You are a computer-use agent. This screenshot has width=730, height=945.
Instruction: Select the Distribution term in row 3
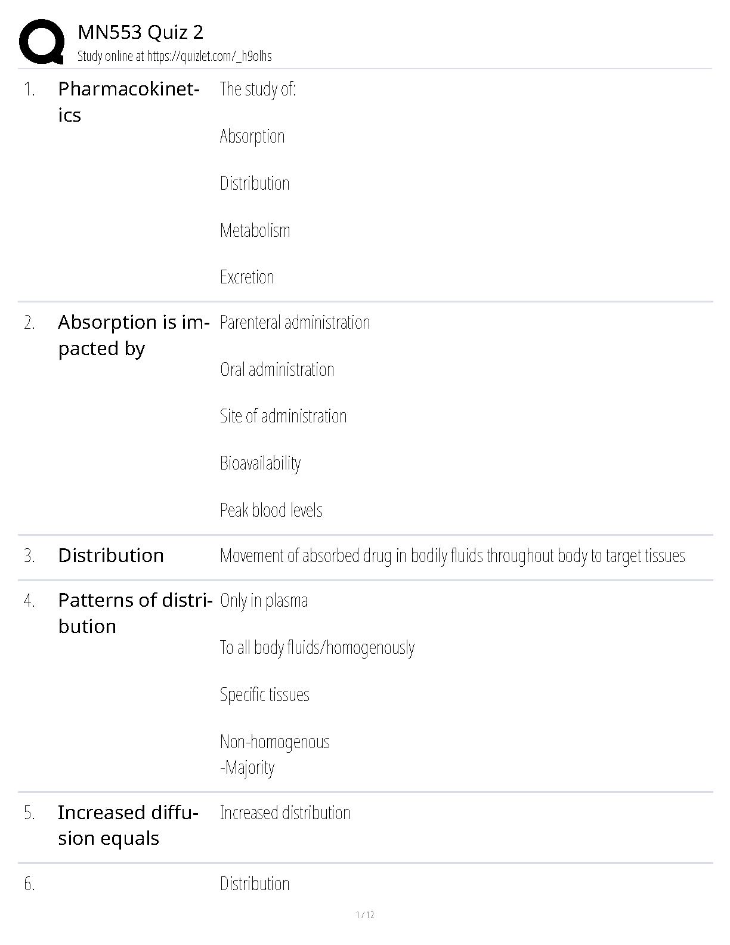tap(111, 555)
